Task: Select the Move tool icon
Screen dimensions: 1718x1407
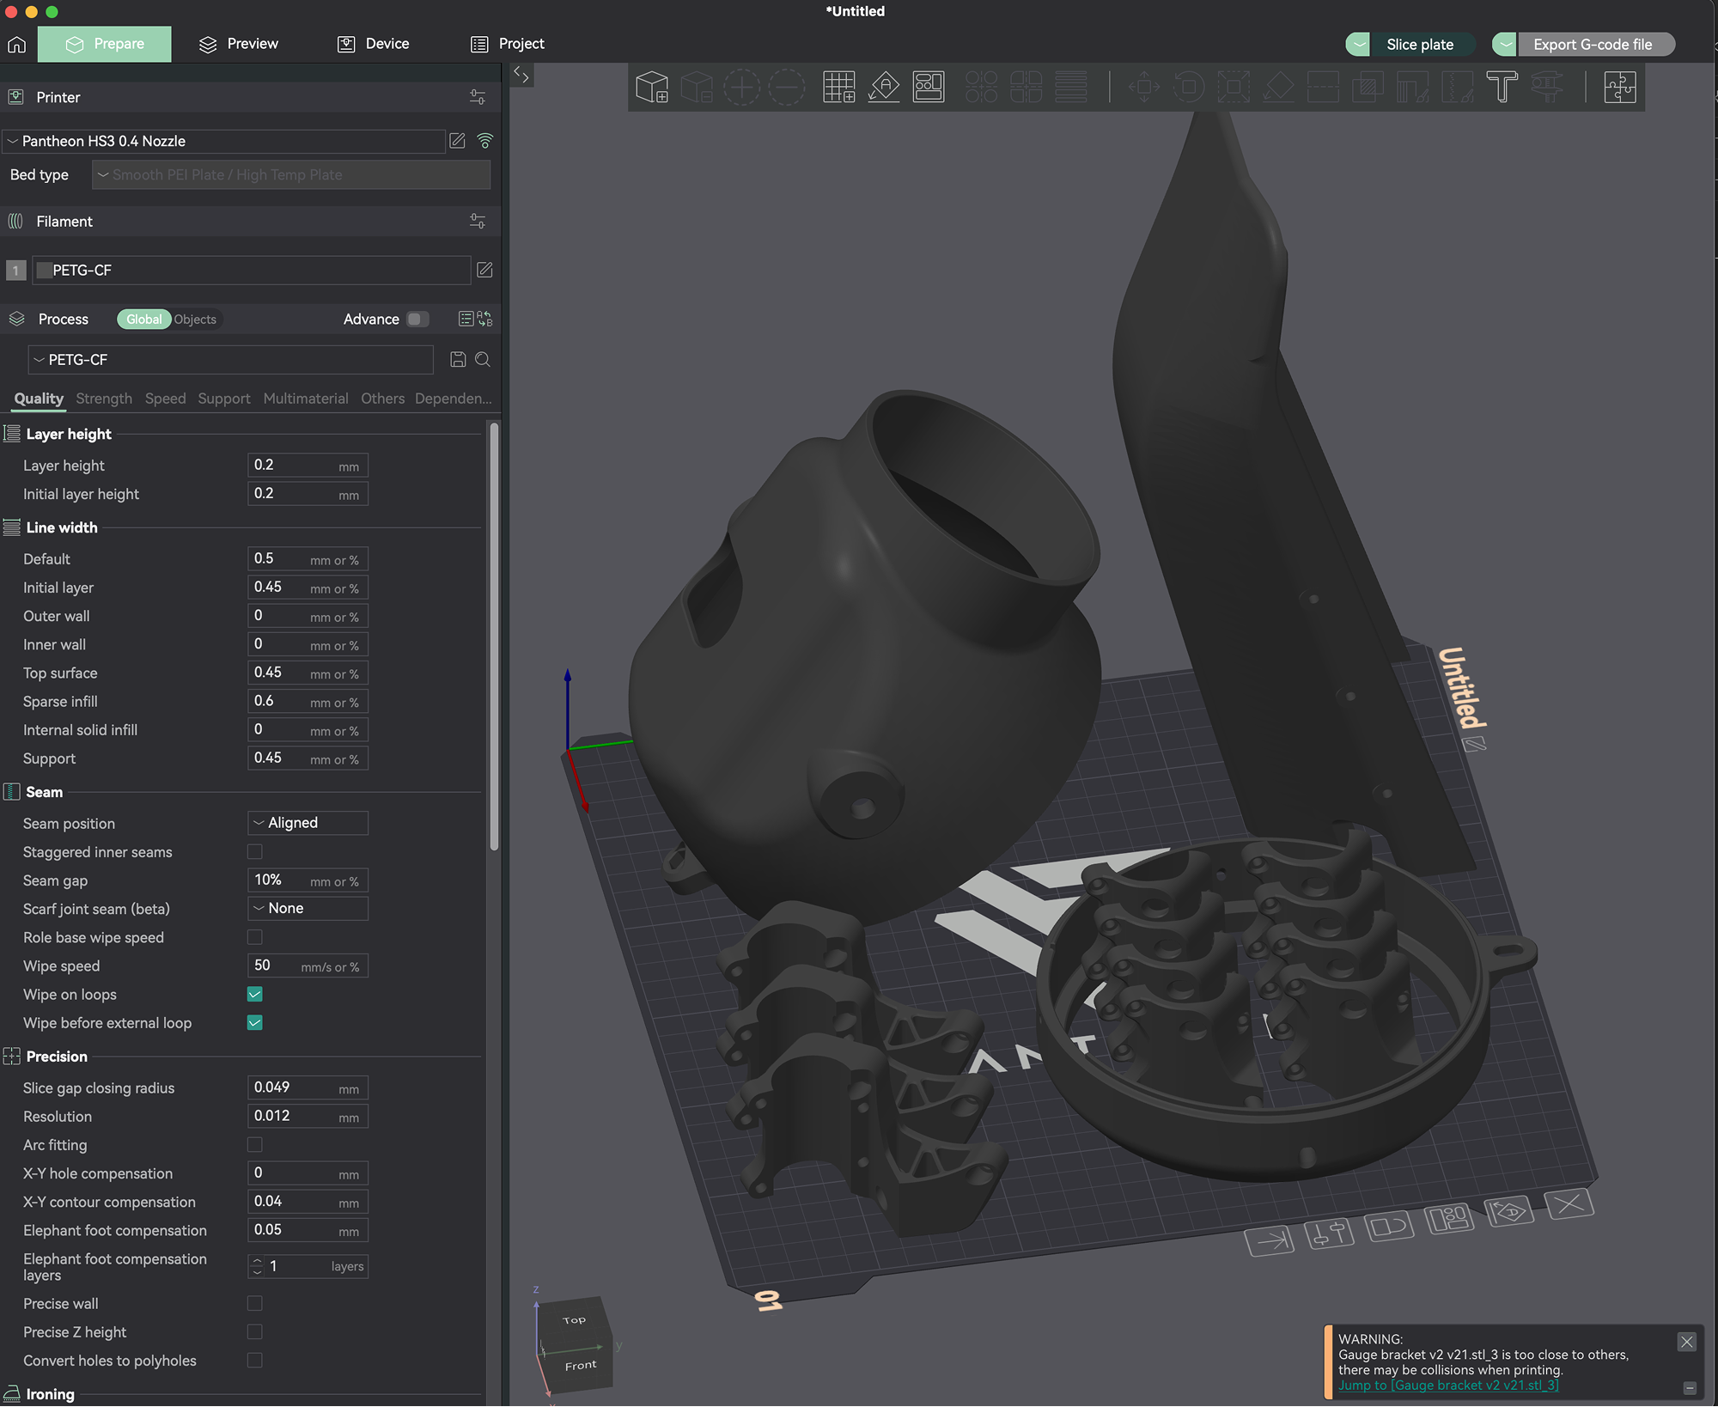Action: [x=1143, y=87]
